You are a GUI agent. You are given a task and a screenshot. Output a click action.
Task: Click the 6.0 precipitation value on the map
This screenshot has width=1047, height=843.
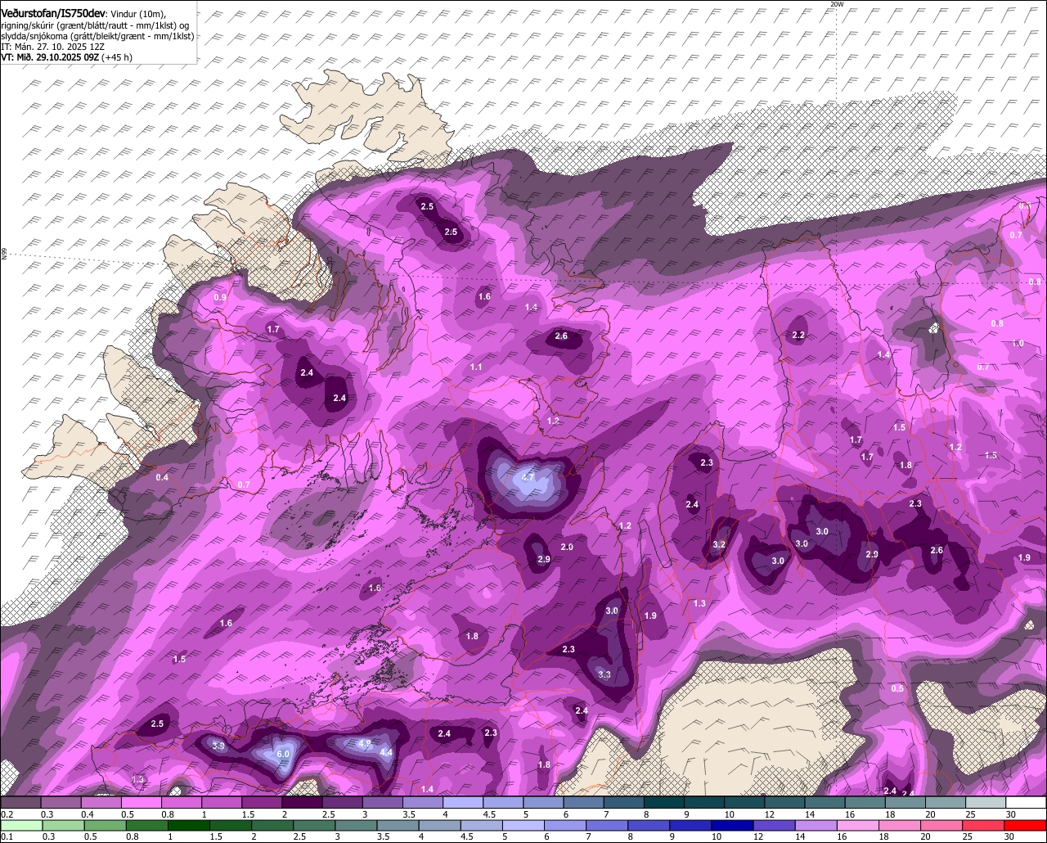(283, 754)
